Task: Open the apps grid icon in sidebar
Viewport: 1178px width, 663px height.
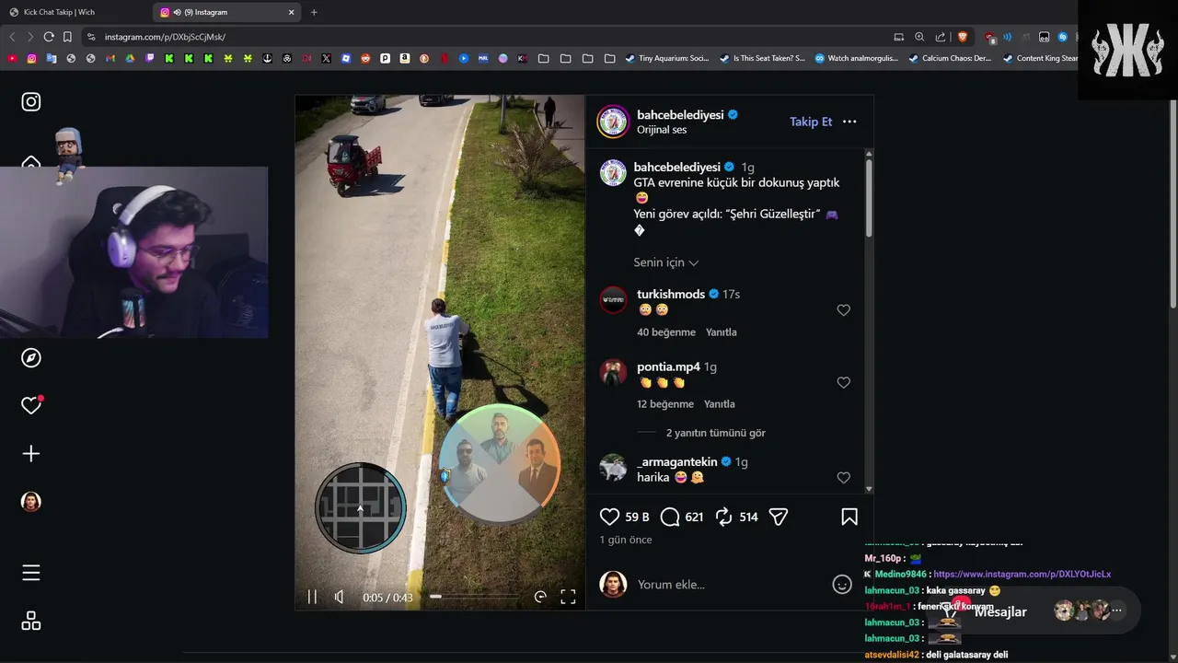Action: click(x=31, y=622)
